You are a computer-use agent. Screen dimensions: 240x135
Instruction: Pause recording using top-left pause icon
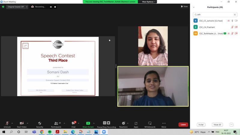tap(51, 7)
